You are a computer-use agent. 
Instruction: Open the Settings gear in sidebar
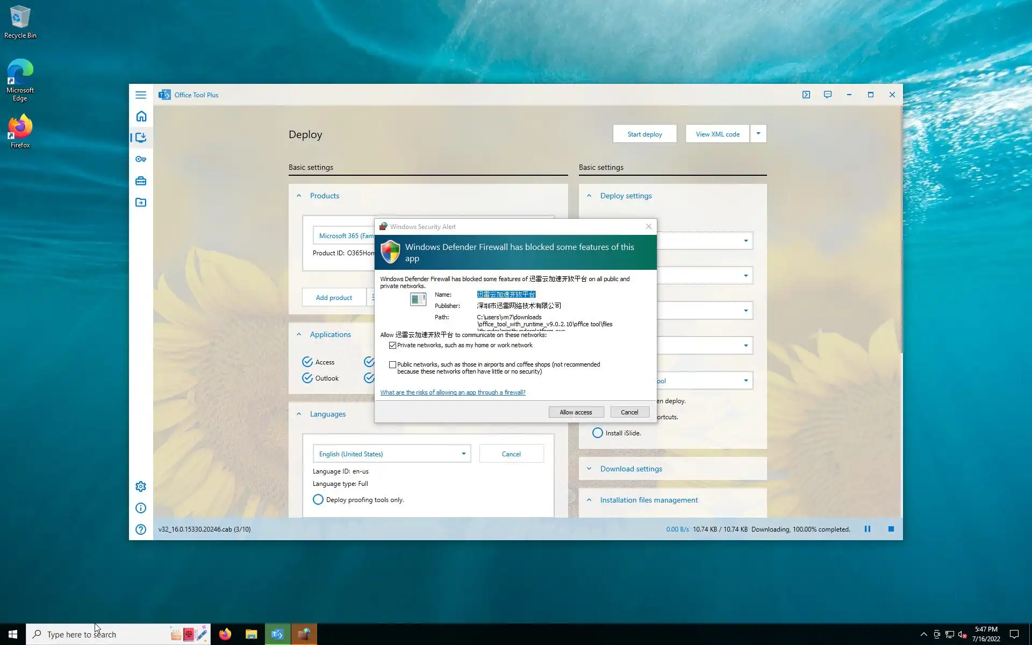[141, 486]
